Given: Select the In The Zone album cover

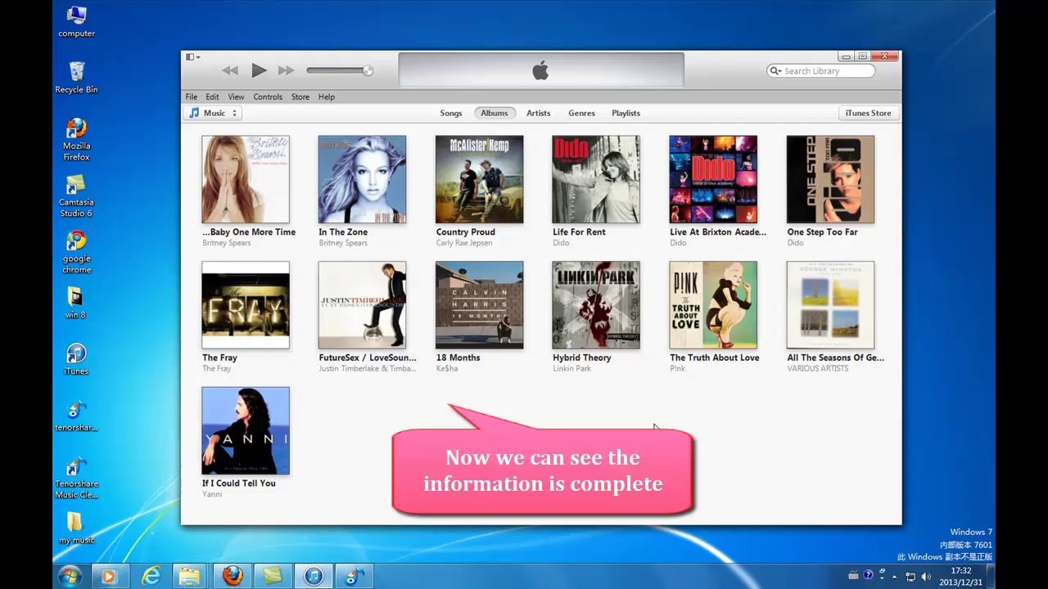Looking at the screenshot, I should (362, 179).
